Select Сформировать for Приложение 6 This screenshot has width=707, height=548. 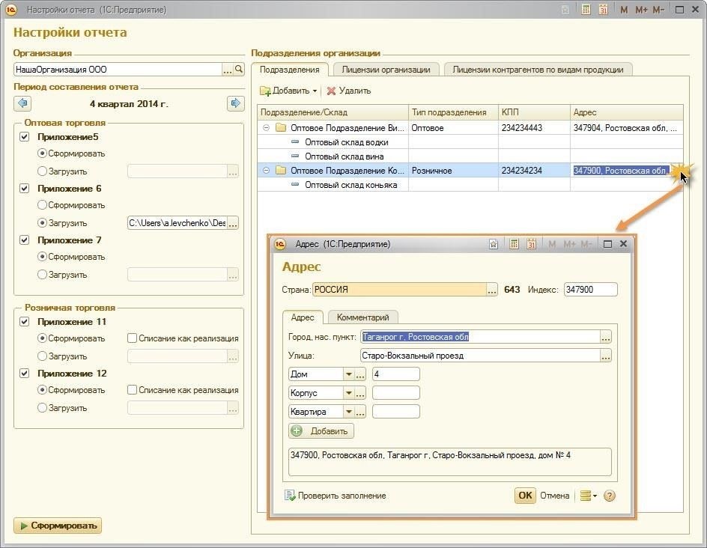pos(42,205)
